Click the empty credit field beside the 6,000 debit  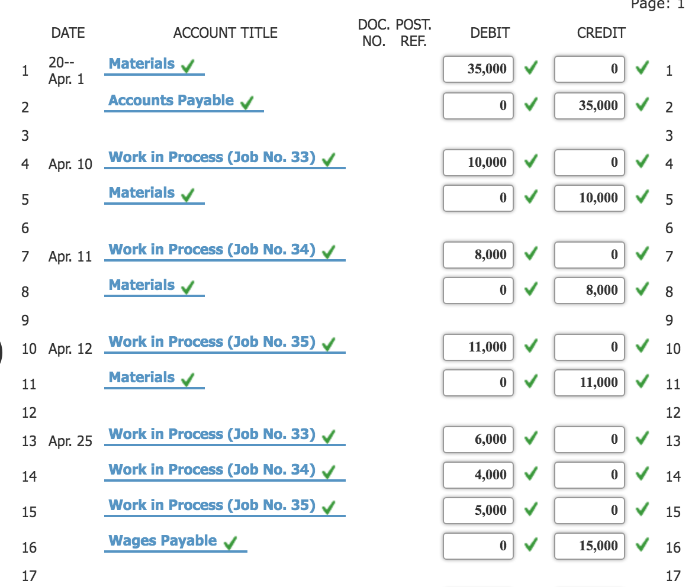click(x=589, y=439)
